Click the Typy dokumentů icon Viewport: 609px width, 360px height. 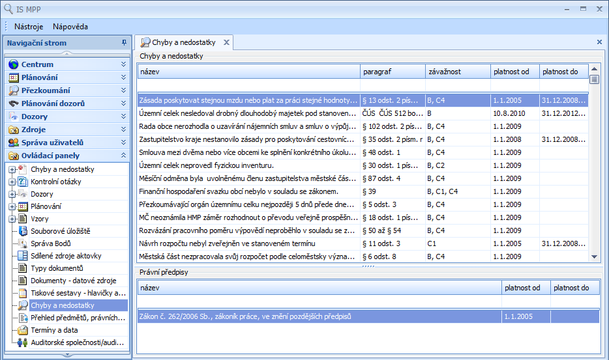coord(23,268)
